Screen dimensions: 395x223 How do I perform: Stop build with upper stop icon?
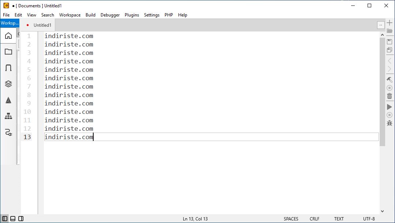(390, 88)
